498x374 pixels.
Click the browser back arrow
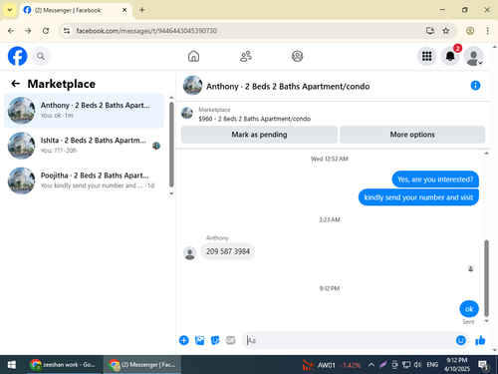click(x=11, y=31)
